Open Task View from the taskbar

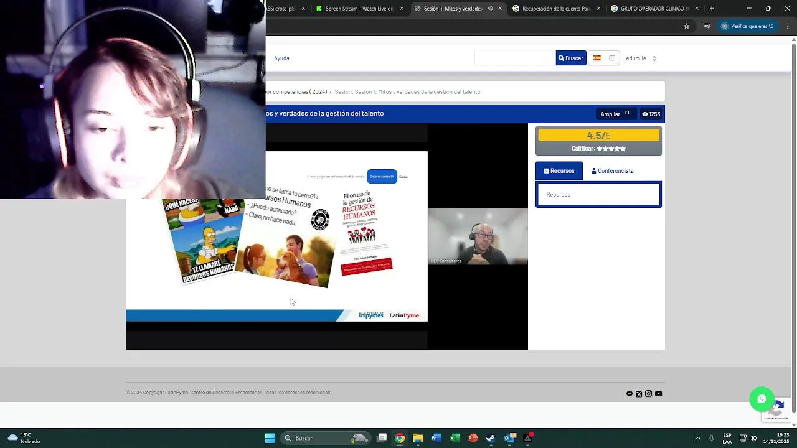pyautogui.click(x=382, y=438)
